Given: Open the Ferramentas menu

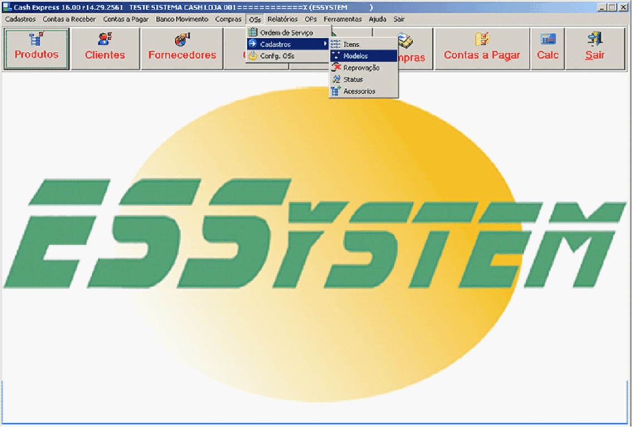Looking at the screenshot, I should 343,19.
